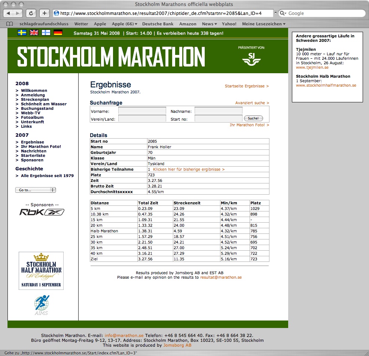Open the News bookmarks dropdown

click(210, 24)
